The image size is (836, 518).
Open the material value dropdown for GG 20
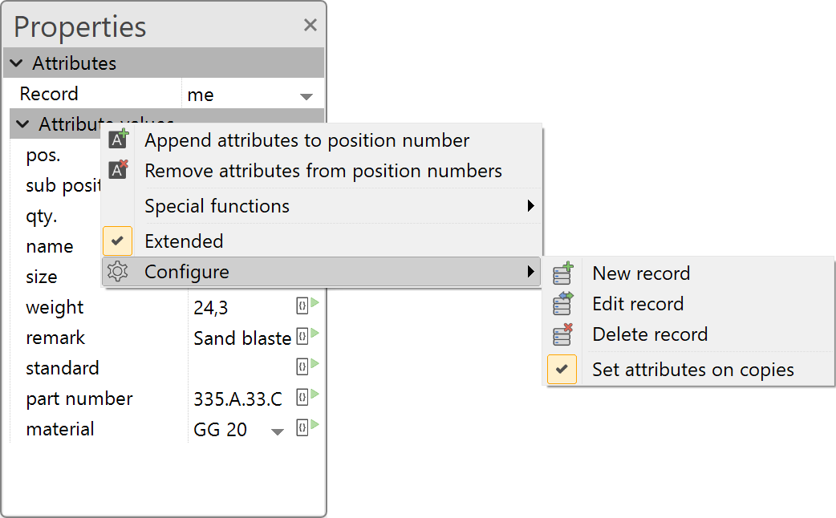(277, 431)
